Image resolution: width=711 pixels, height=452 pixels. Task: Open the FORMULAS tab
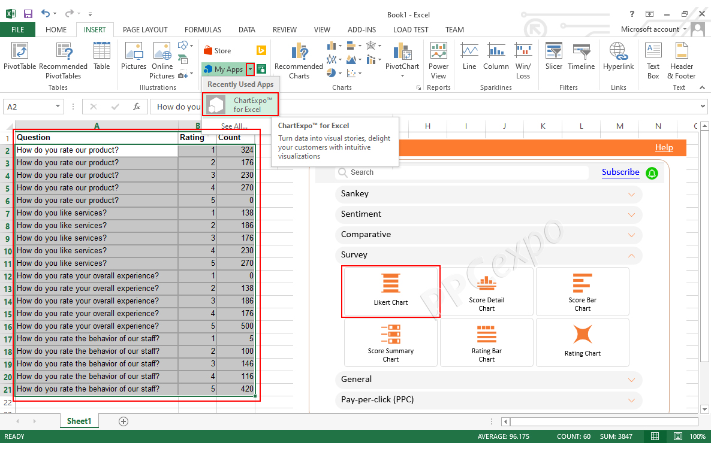pos(203,29)
